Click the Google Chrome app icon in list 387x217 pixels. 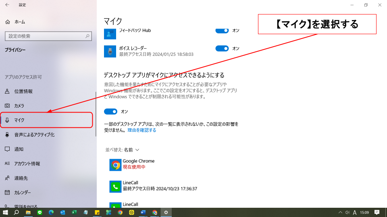click(x=116, y=165)
